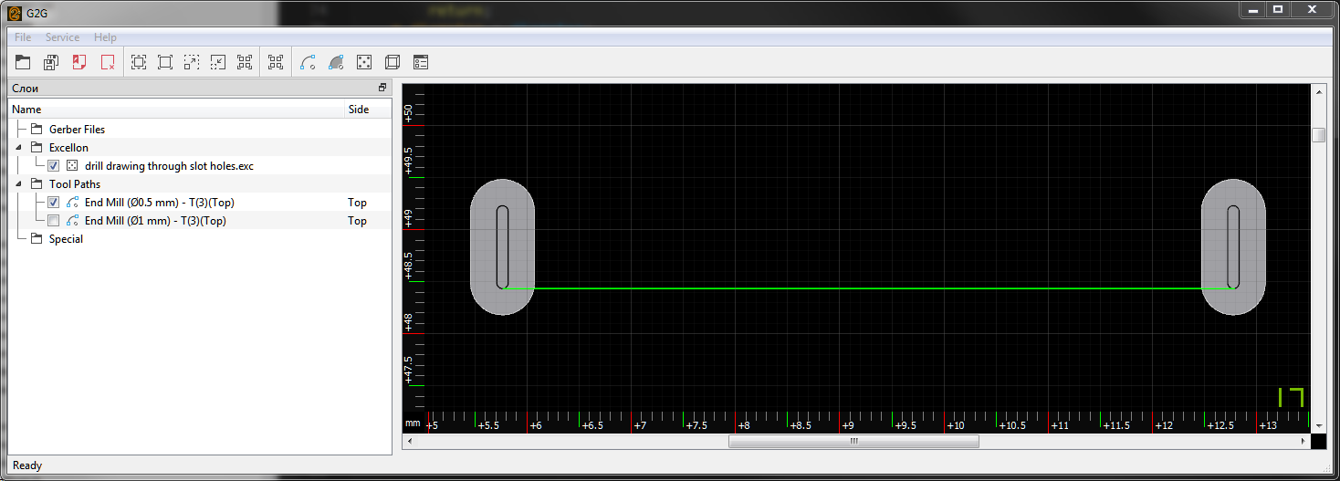1340x481 pixels.
Task: Collapse the Tool Paths tree node
Action: (x=18, y=184)
